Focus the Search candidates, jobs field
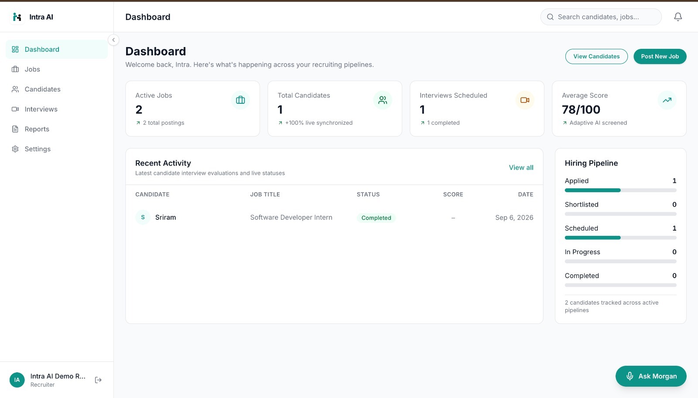Image resolution: width=698 pixels, height=398 pixels. click(x=601, y=17)
